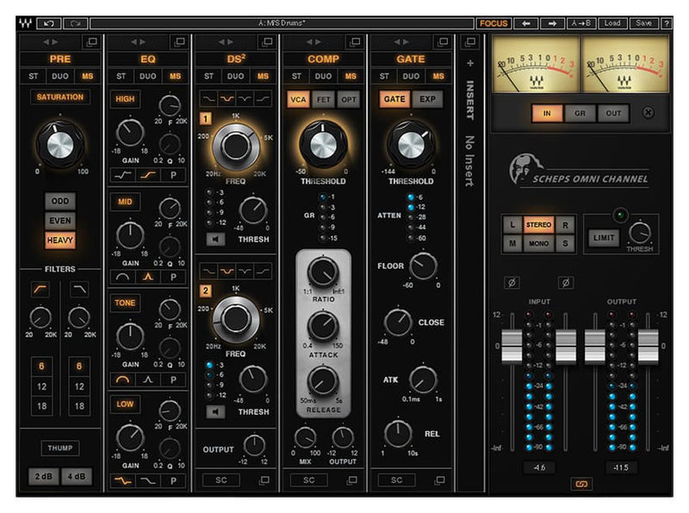Add an insert with the plus icon
Screen dimensions: 689x513
coord(470,63)
